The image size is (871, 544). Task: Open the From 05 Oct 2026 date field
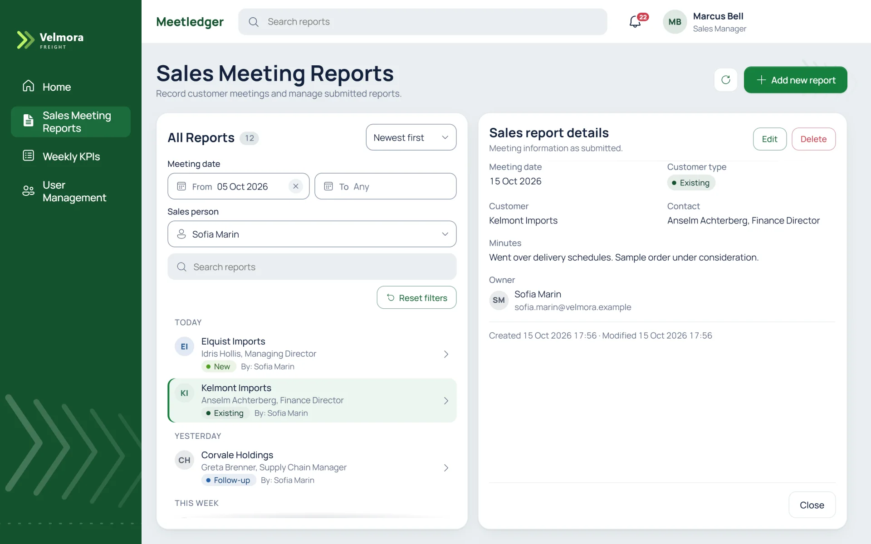click(238, 186)
